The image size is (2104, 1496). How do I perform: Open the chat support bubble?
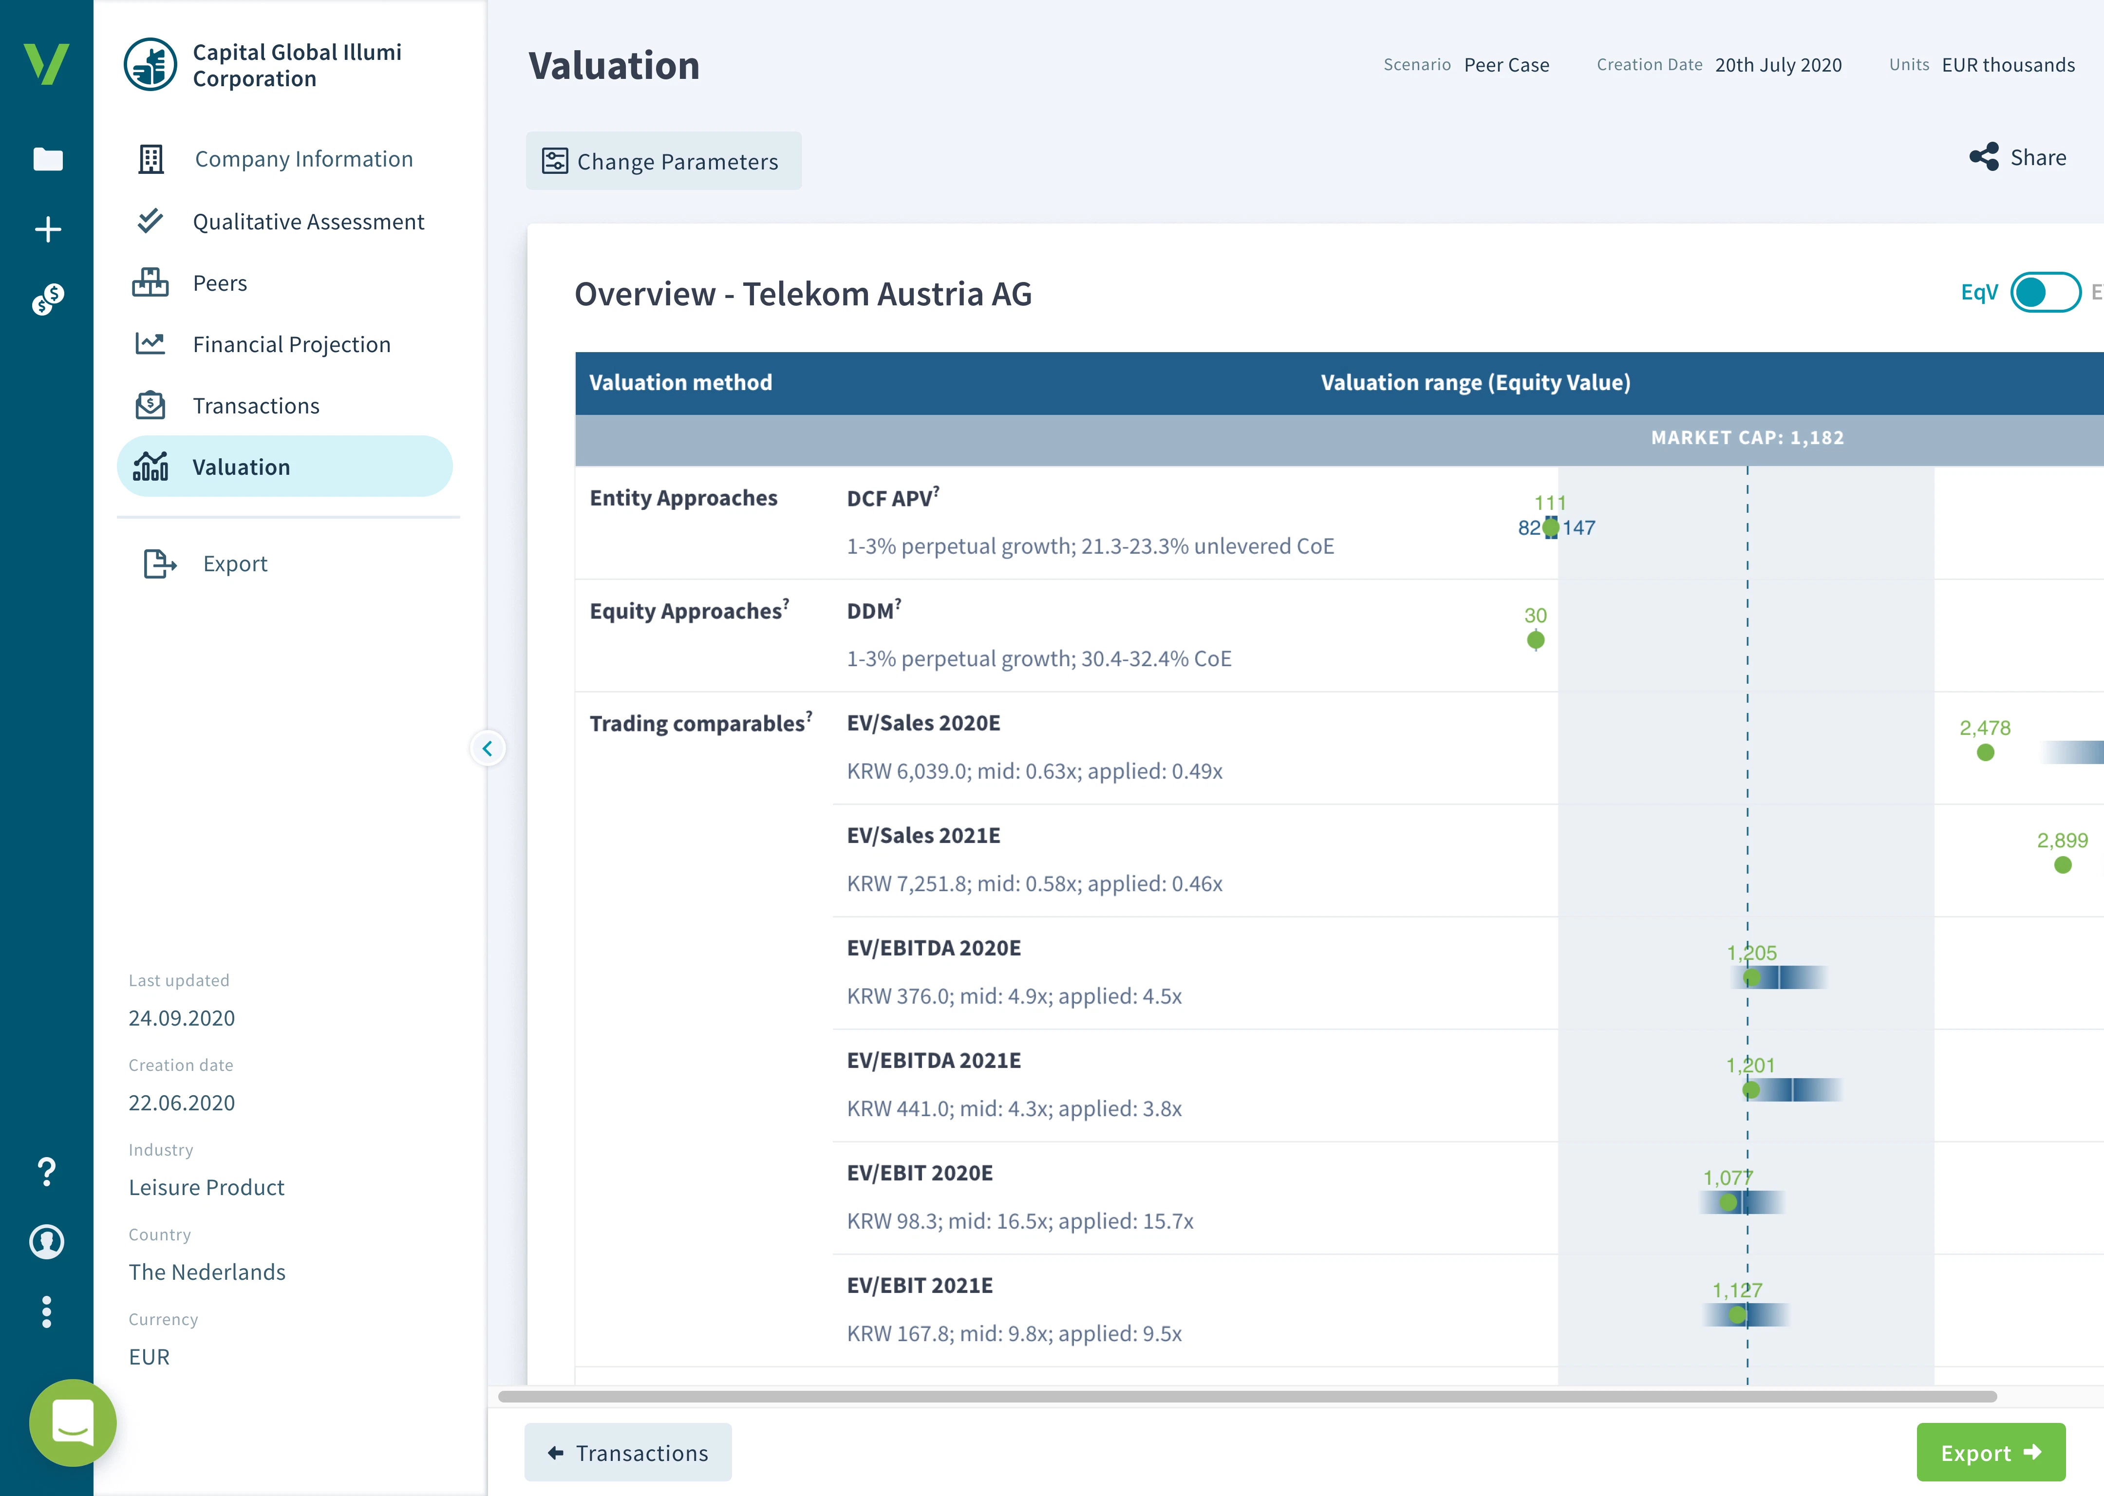(73, 1422)
